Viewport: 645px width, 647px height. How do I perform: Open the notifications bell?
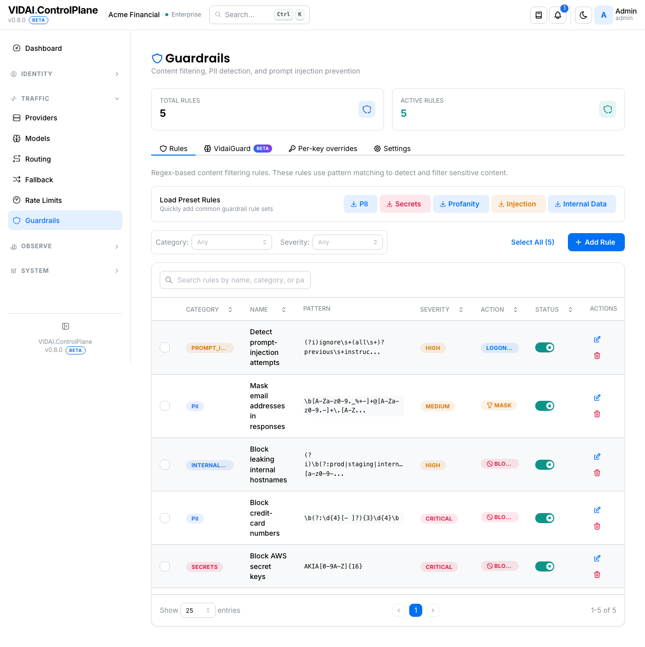point(558,15)
